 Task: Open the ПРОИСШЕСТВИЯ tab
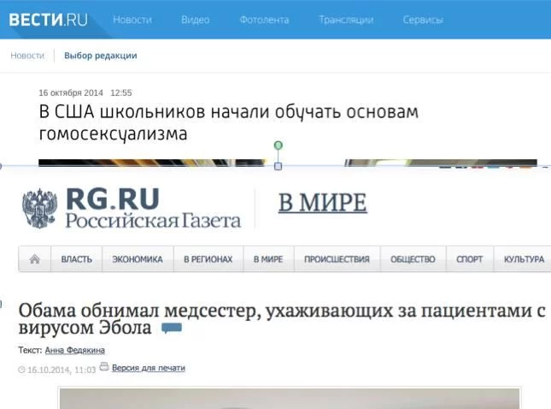coord(337,259)
